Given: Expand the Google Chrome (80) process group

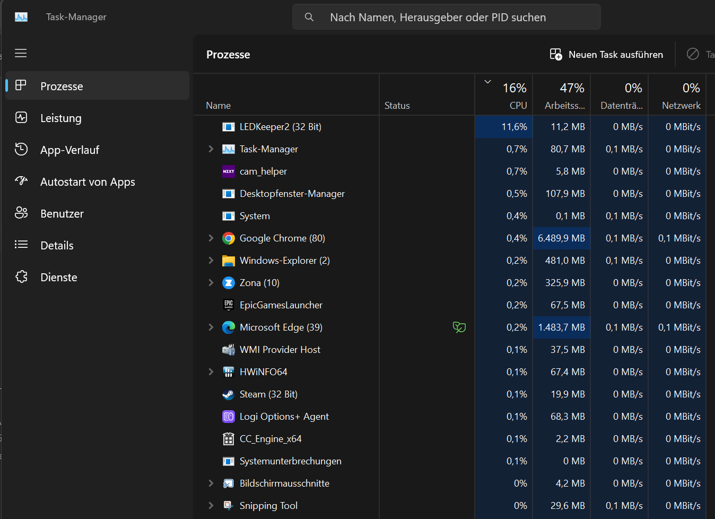Looking at the screenshot, I should (x=211, y=238).
